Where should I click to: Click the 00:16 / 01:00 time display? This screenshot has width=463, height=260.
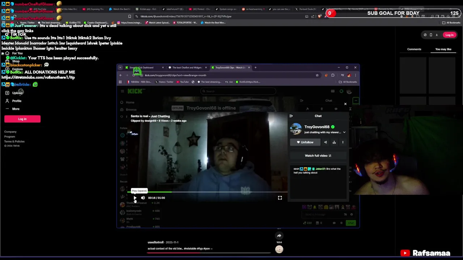click(156, 198)
